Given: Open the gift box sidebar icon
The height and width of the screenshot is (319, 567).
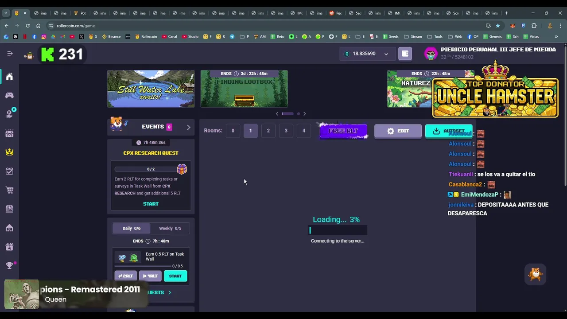Looking at the screenshot, I should 9,247.
